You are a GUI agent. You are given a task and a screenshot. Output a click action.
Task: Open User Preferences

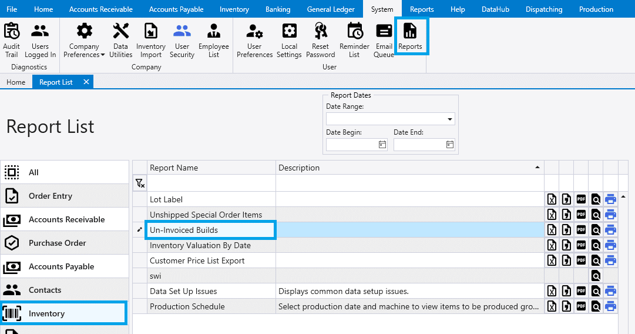point(254,41)
